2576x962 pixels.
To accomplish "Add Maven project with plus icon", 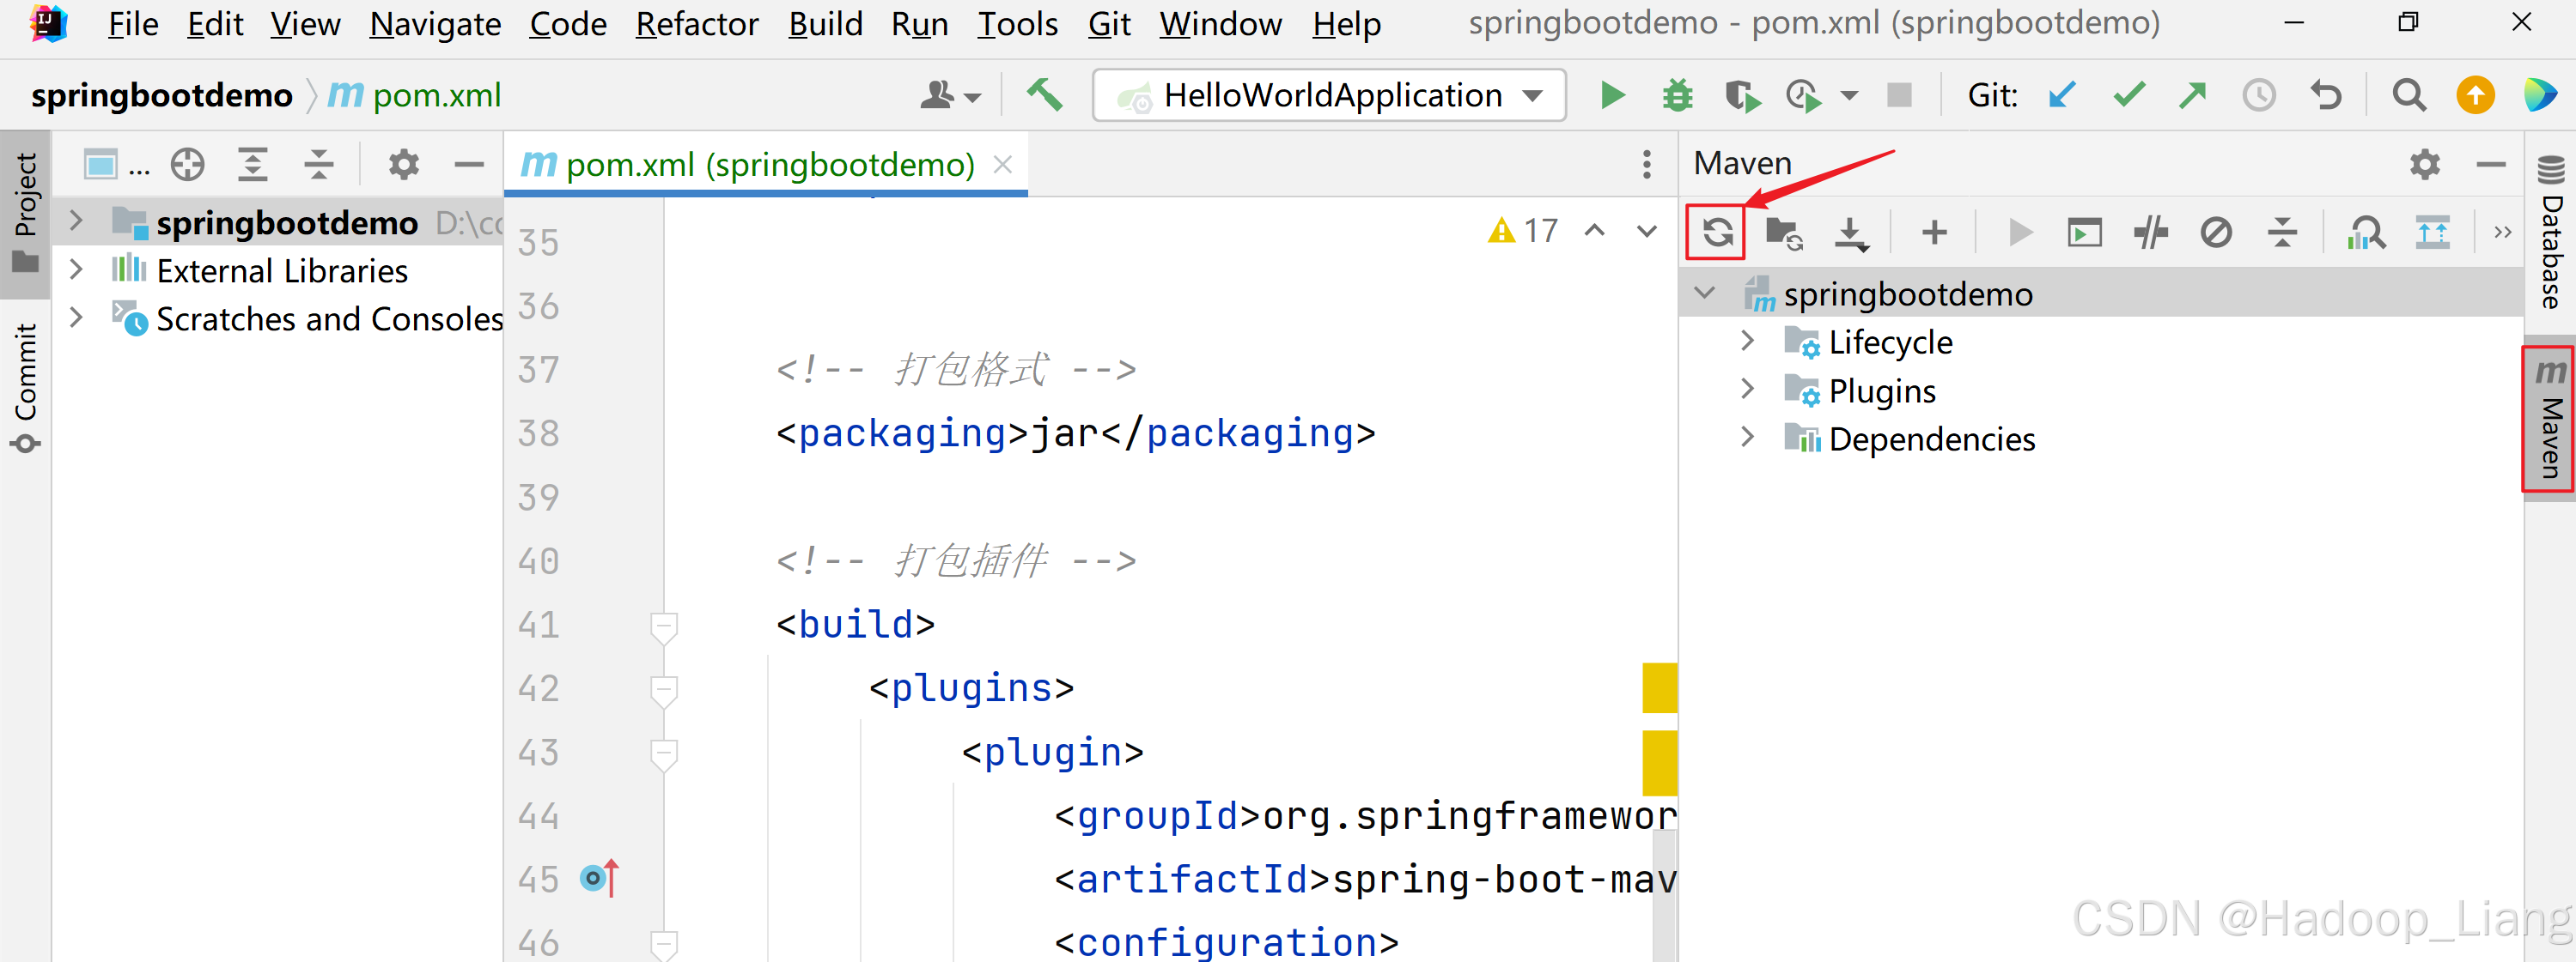I will point(1934,233).
